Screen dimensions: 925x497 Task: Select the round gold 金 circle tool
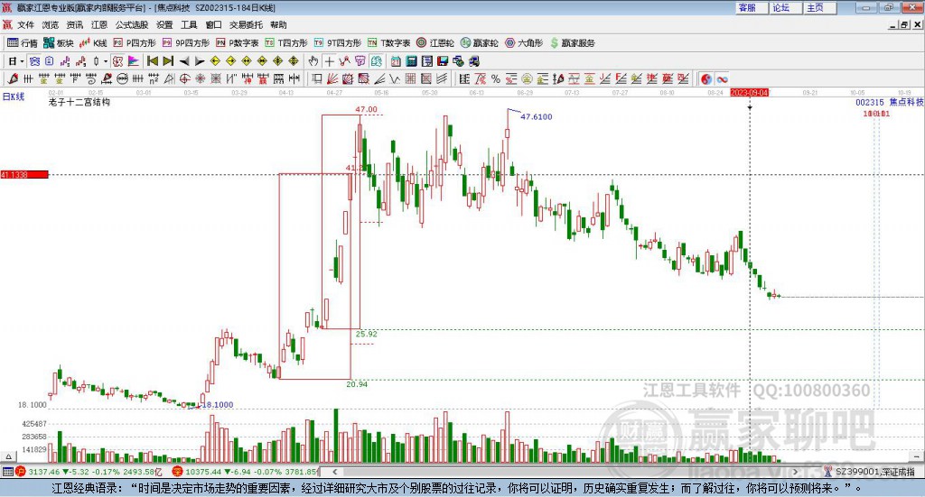tap(527, 78)
